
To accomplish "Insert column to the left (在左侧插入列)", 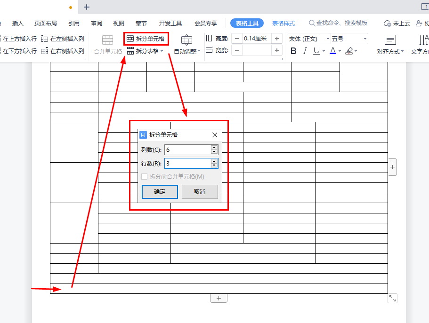I will pos(62,39).
